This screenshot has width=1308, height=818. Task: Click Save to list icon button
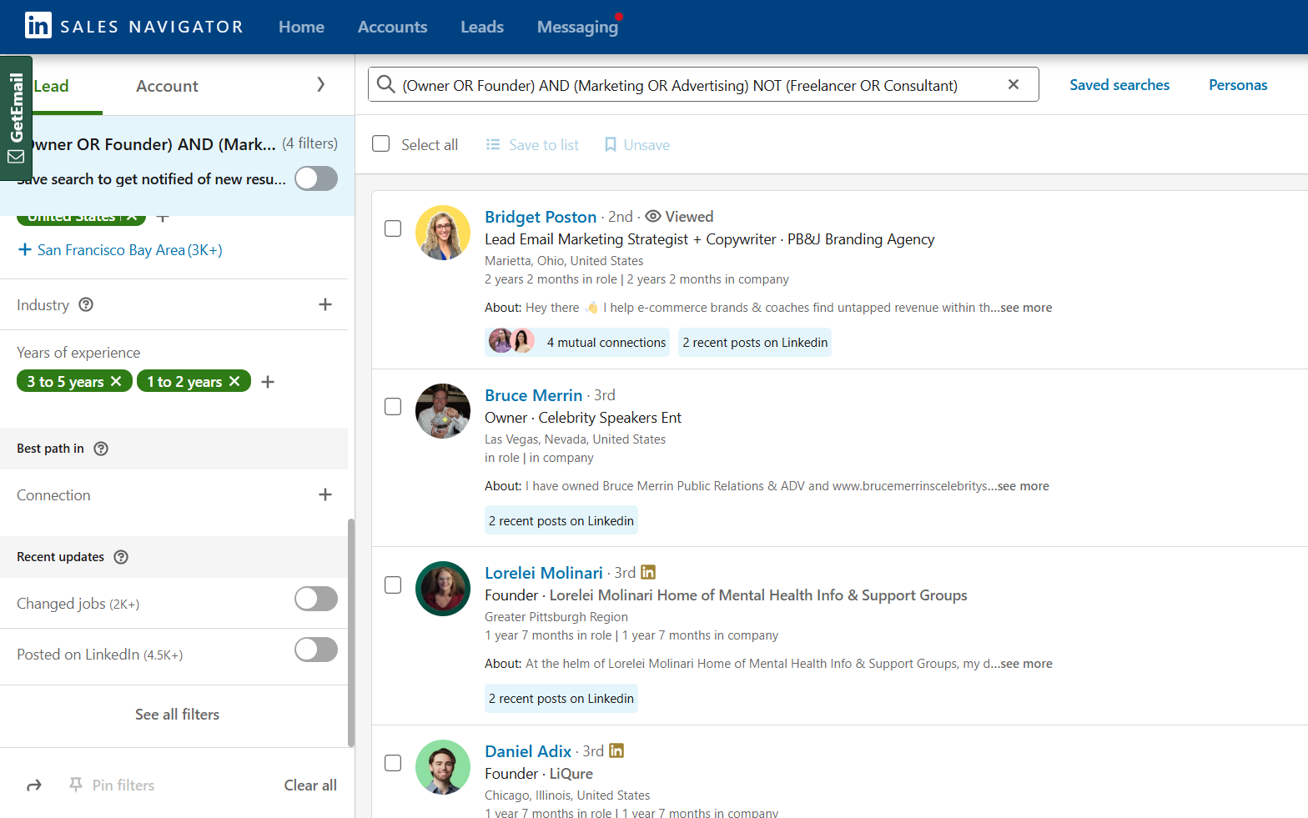coord(532,145)
